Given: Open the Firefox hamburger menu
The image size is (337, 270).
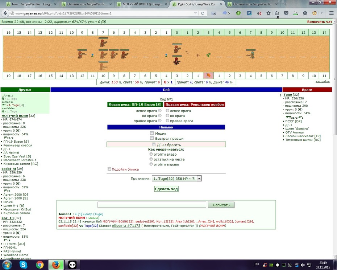Looking at the screenshot, I should pos(332,13).
